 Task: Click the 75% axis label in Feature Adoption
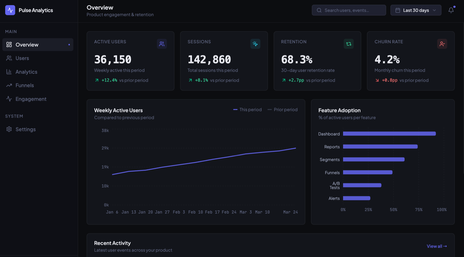click(419, 210)
